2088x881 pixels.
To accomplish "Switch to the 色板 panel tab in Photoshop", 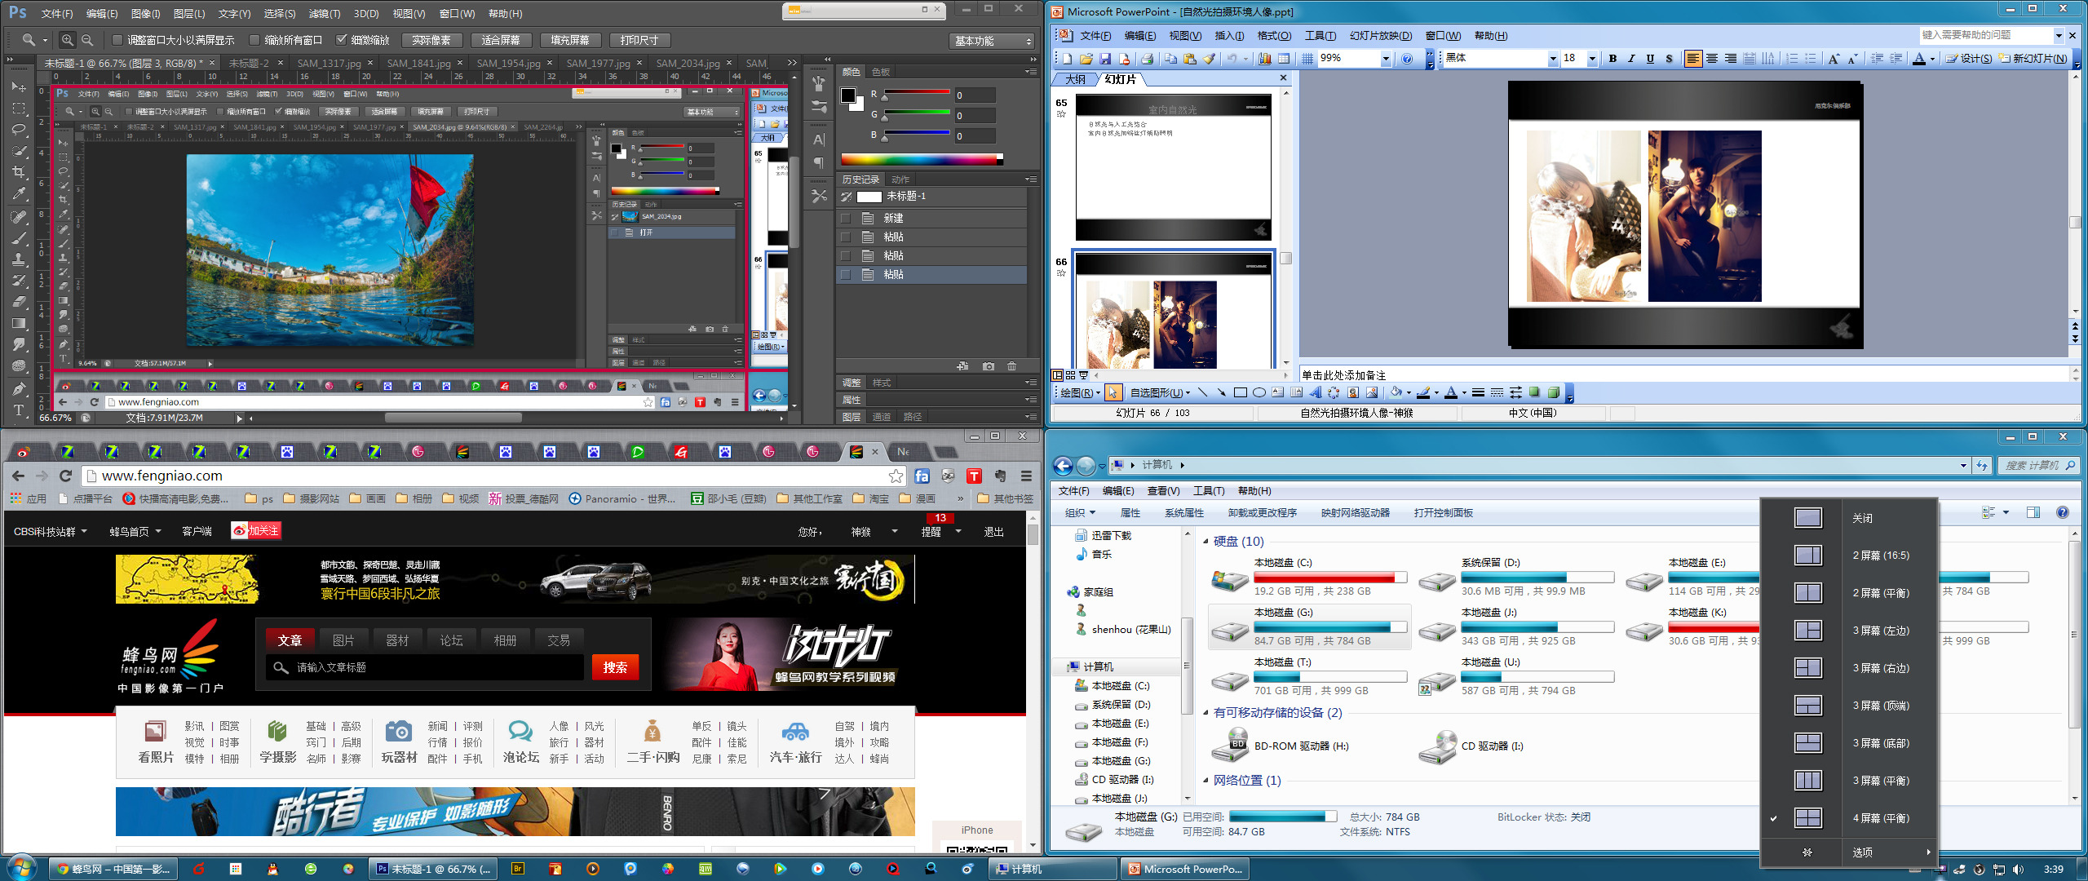I will pyautogui.click(x=881, y=72).
